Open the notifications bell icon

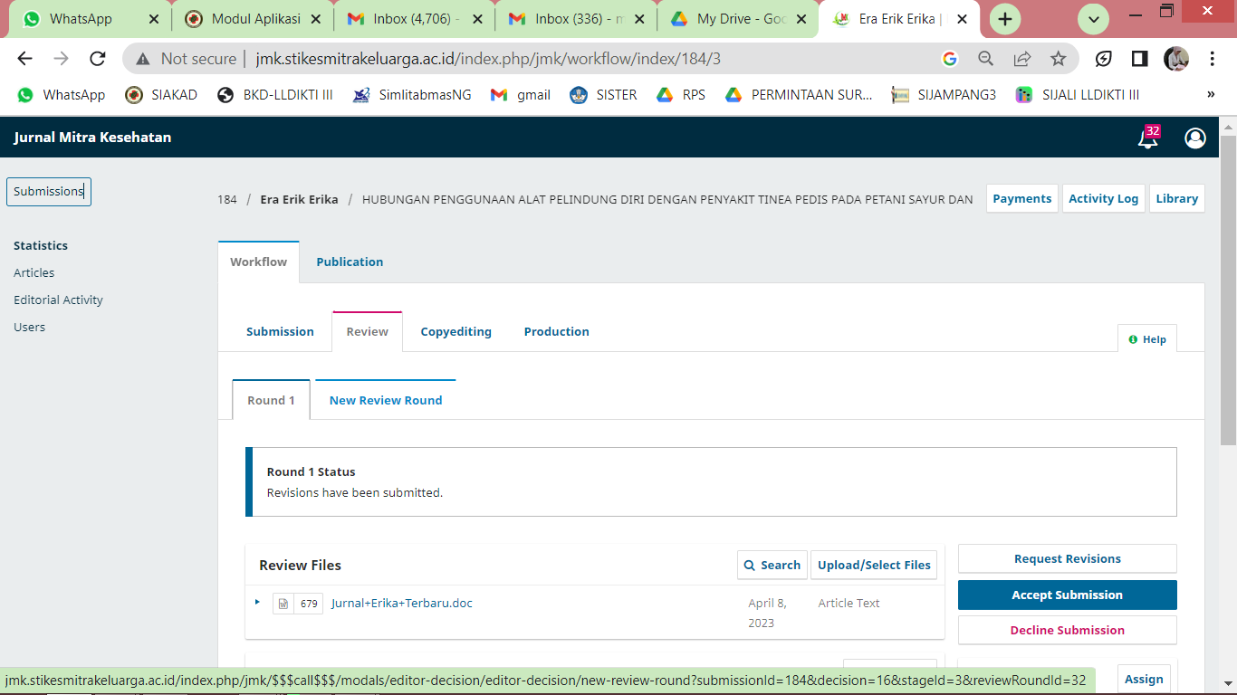click(1147, 138)
